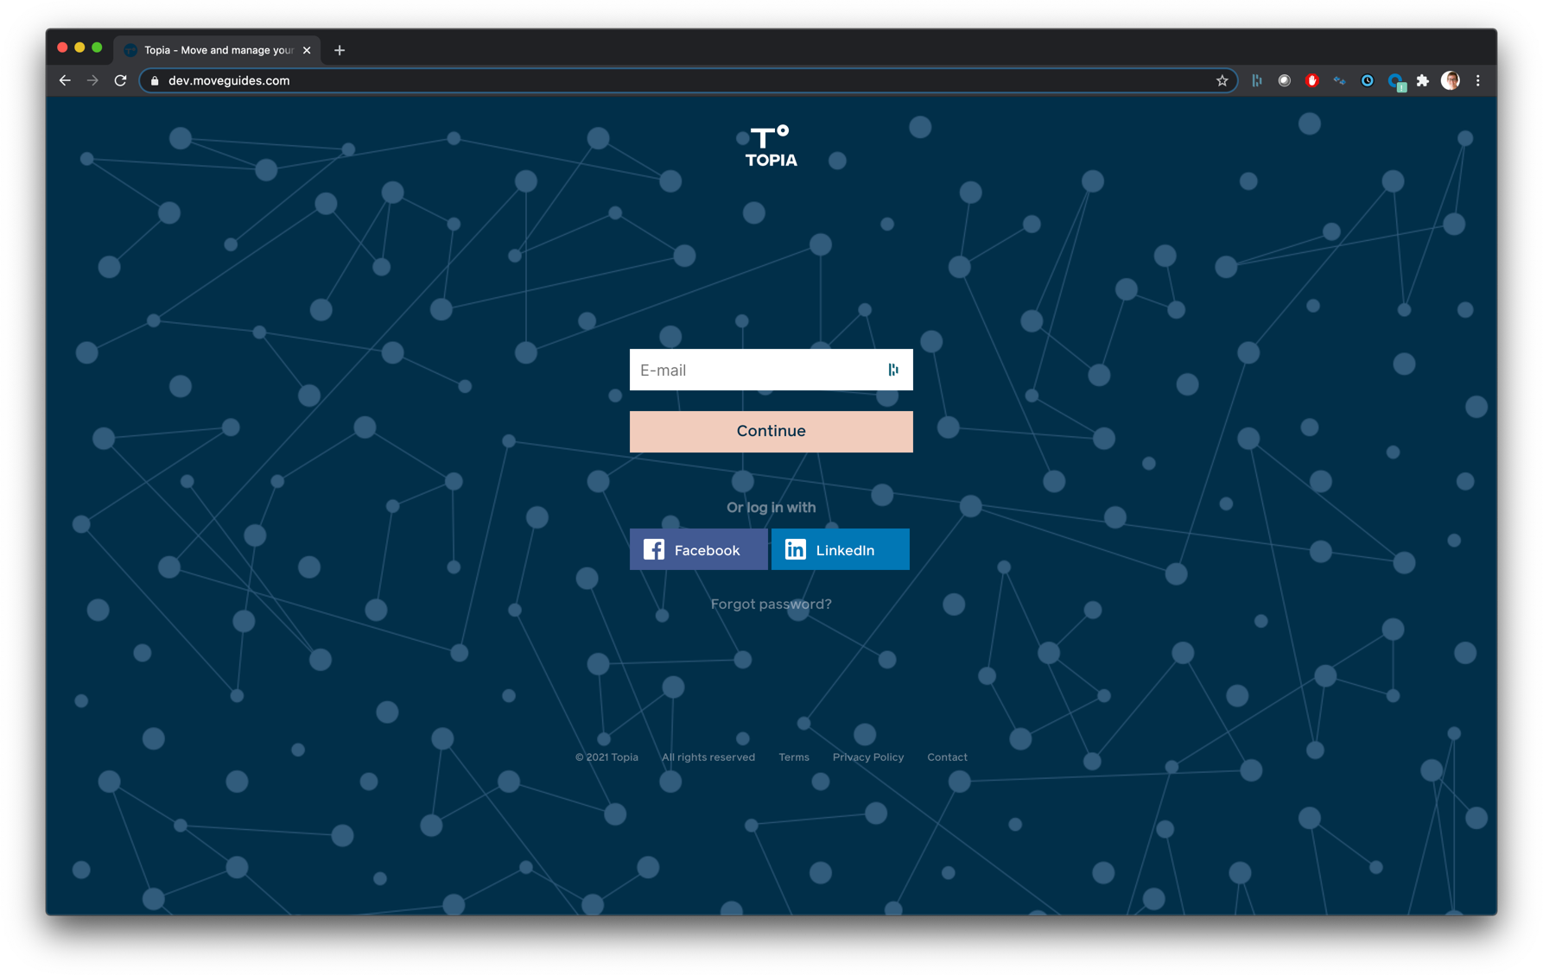Close the Topia browser tab

click(307, 50)
